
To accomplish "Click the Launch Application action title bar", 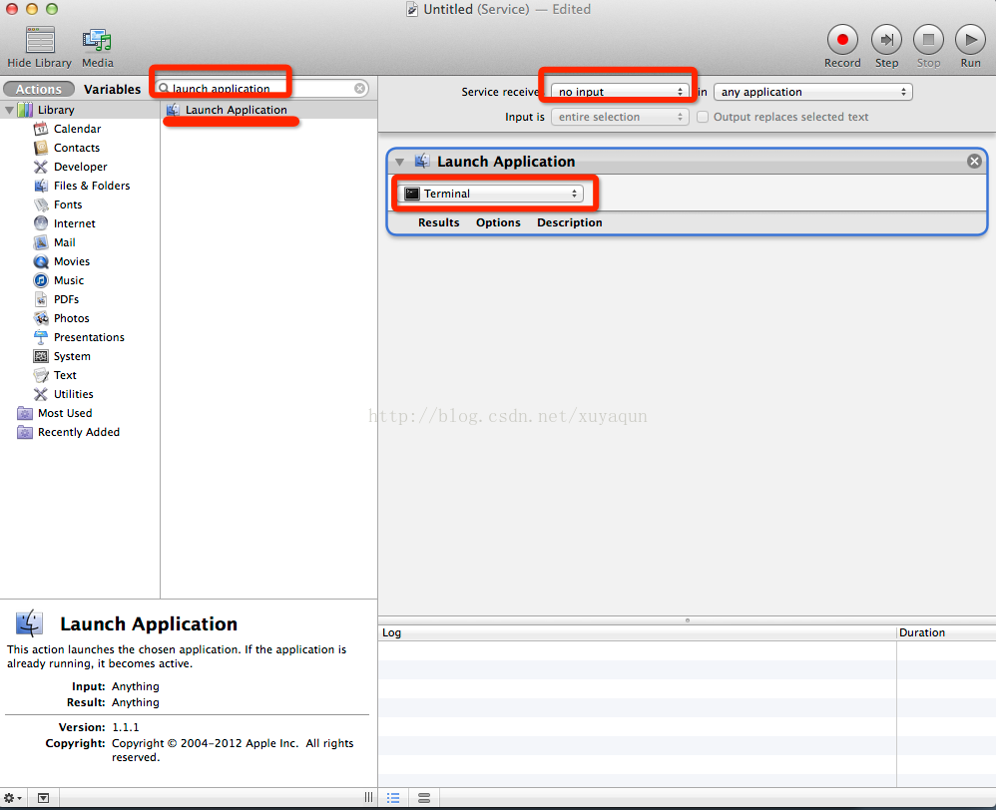I will pos(688,162).
